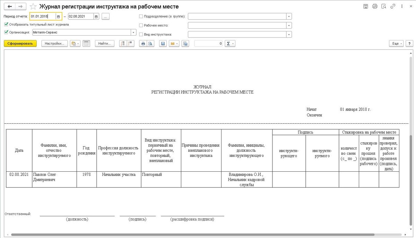
Task: Open help with the question mark button
Action: [409, 44]
